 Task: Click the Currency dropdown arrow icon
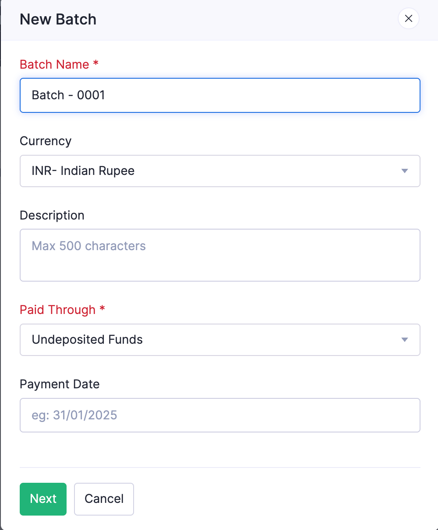[x=404, y=171]
